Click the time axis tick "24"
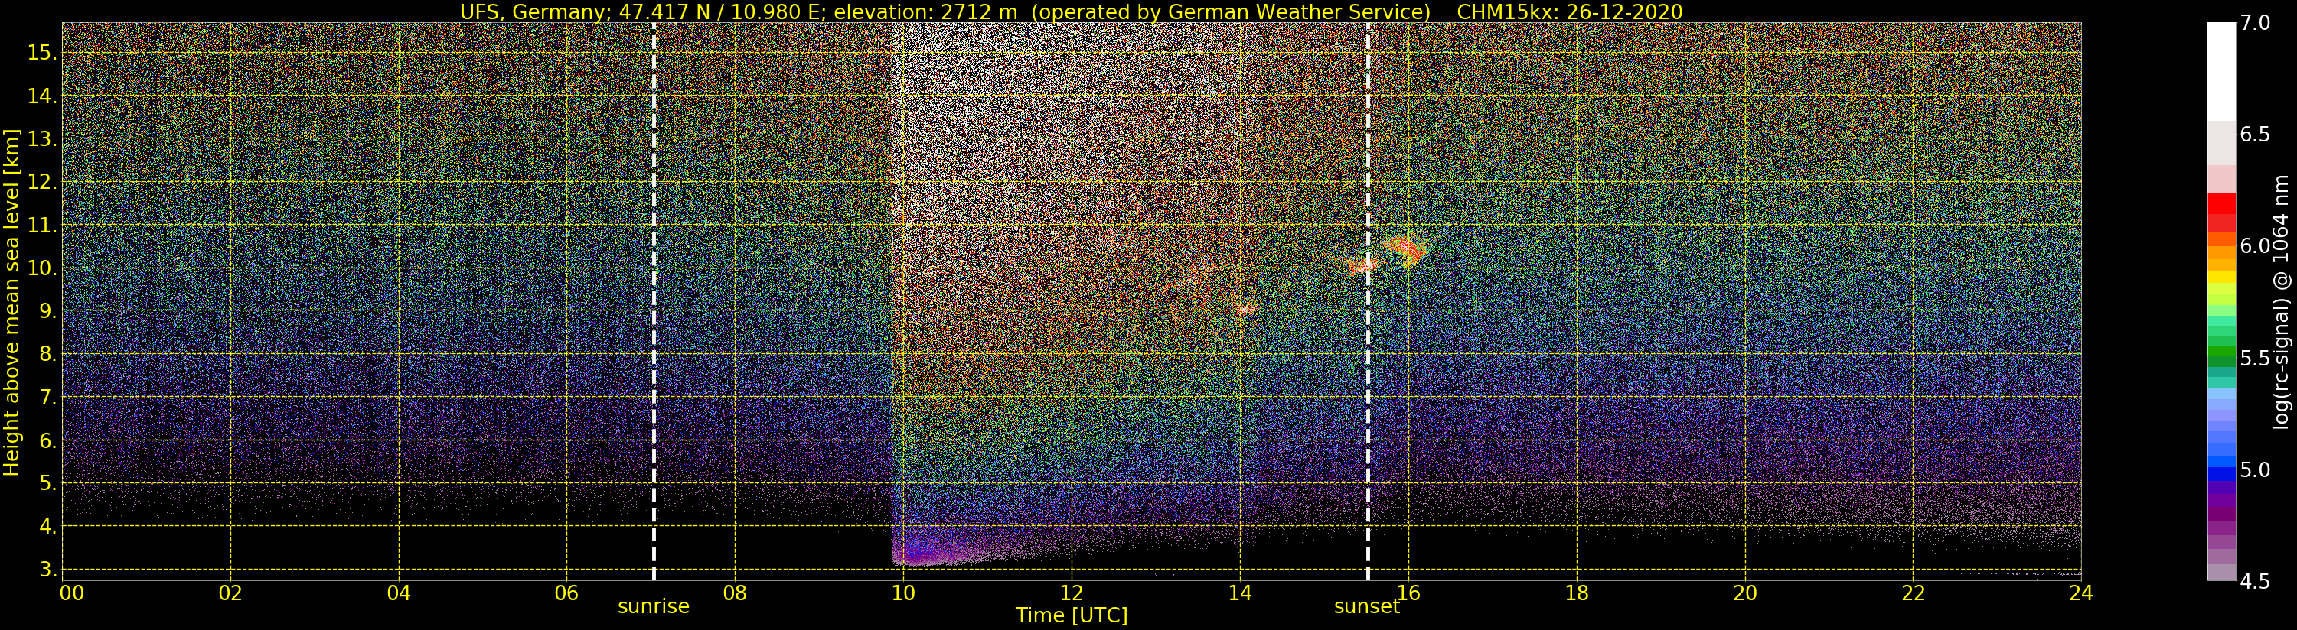Image resolution: width=2297 pixels, height=630 pixels. click(2081, 593)
